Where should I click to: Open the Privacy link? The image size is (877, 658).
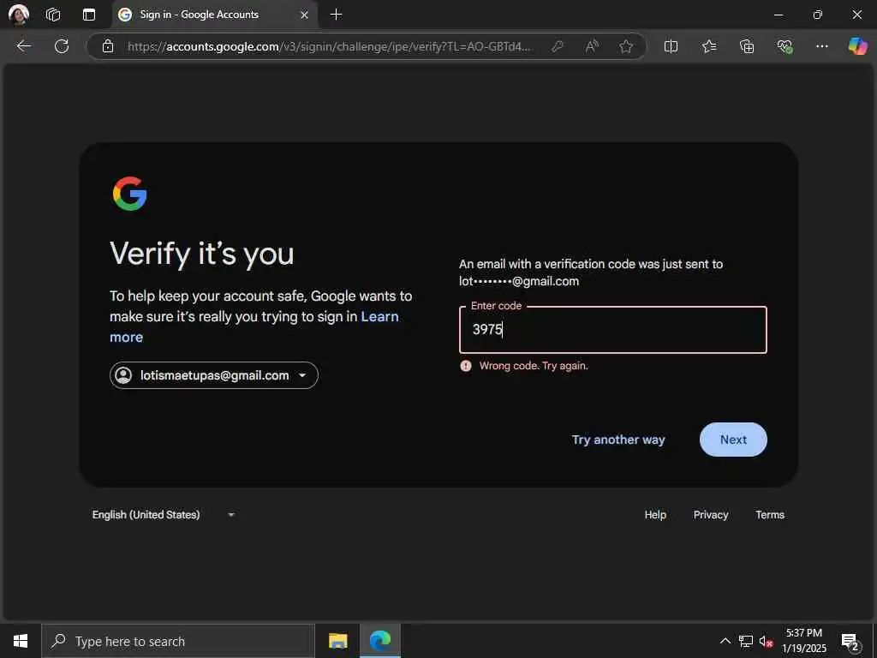click(711, 515)
